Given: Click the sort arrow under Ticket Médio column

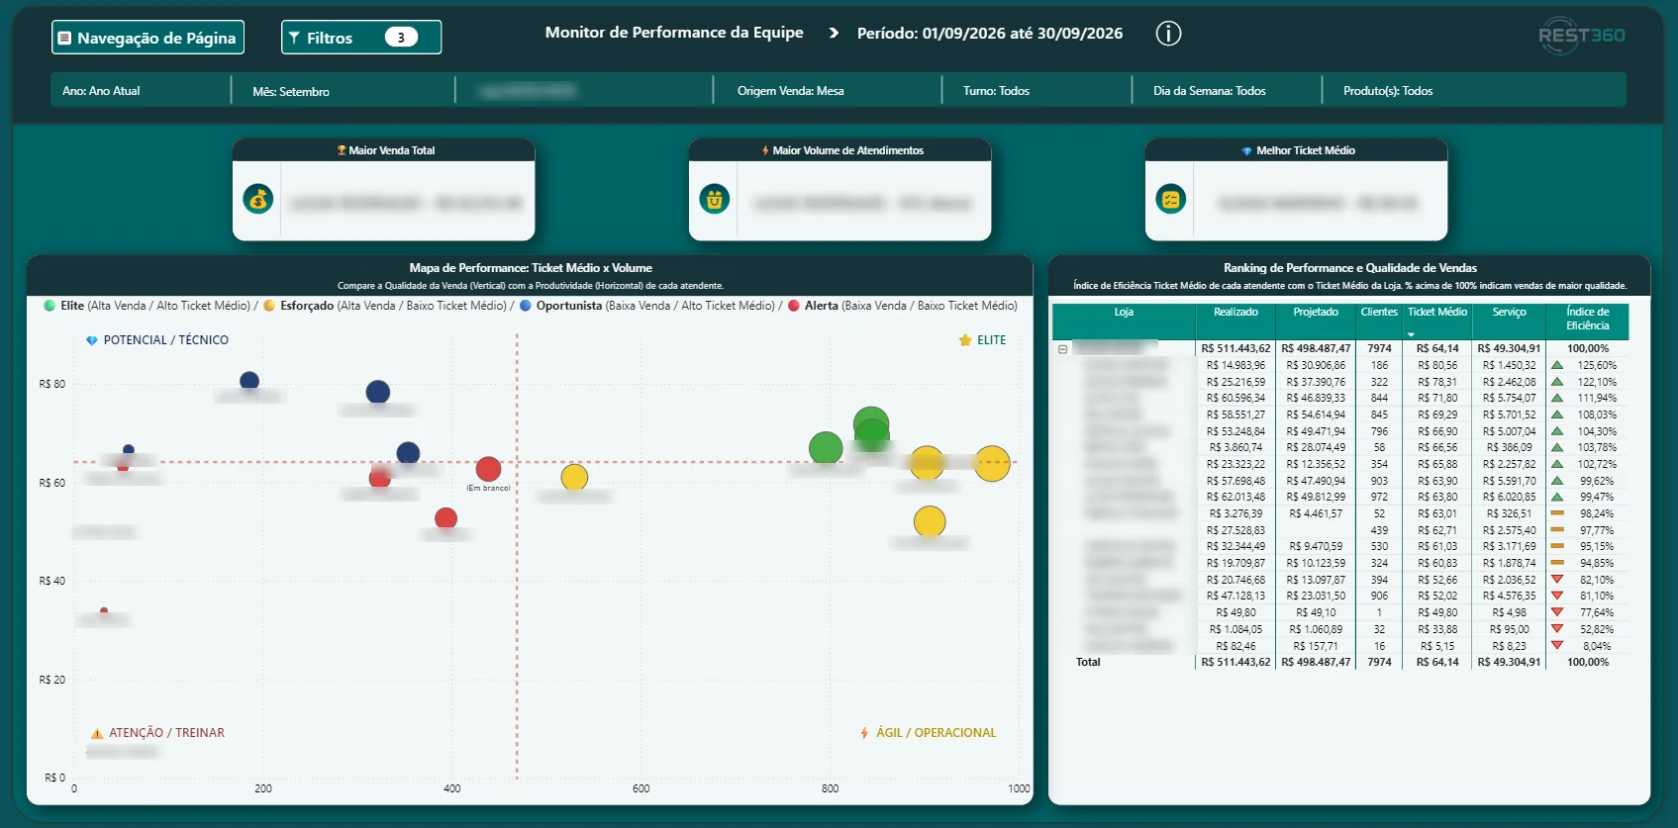Looking at the screenshot, I should pyautogui.click(x=1412, y=334).
